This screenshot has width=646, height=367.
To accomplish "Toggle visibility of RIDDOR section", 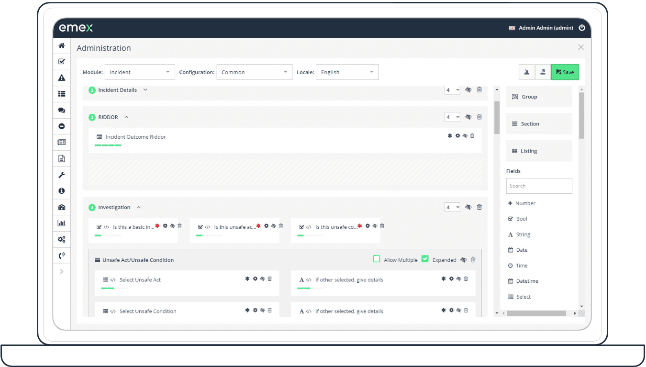I will pyautogui.click(x=468, y=117).
